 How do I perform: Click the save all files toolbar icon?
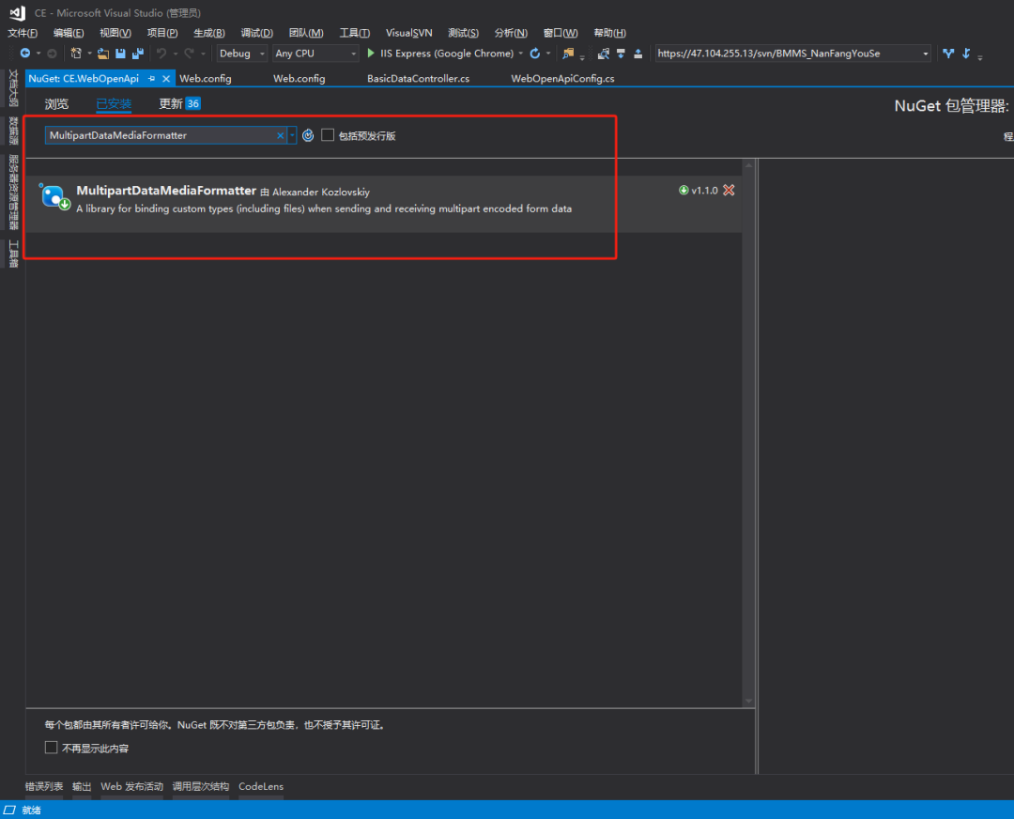tap(138, 54)
